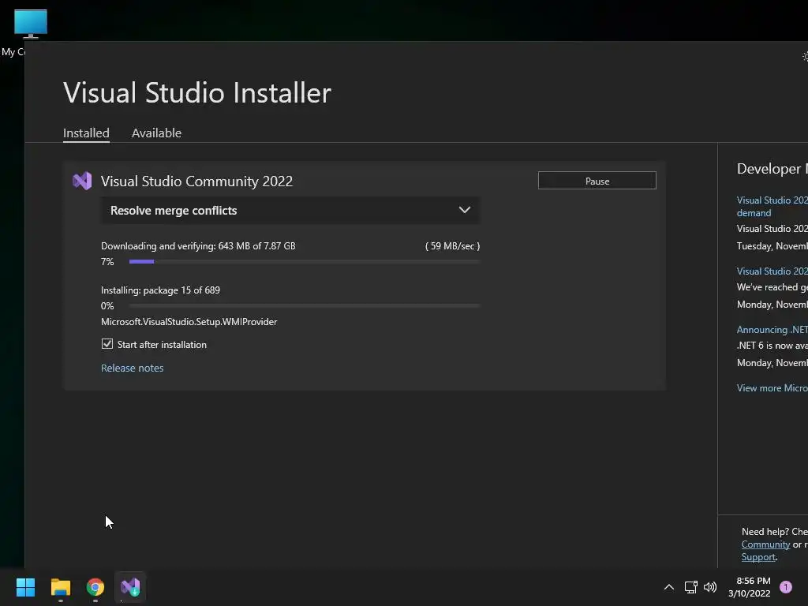The width and height of the screenshot is (808, 606).
Task: Uncheck Start after installation
Action: 107,344
